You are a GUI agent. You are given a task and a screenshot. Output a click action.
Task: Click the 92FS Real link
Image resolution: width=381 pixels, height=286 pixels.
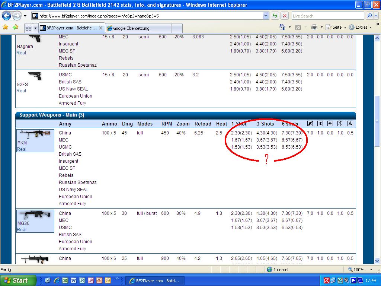(x=21, y=91)
